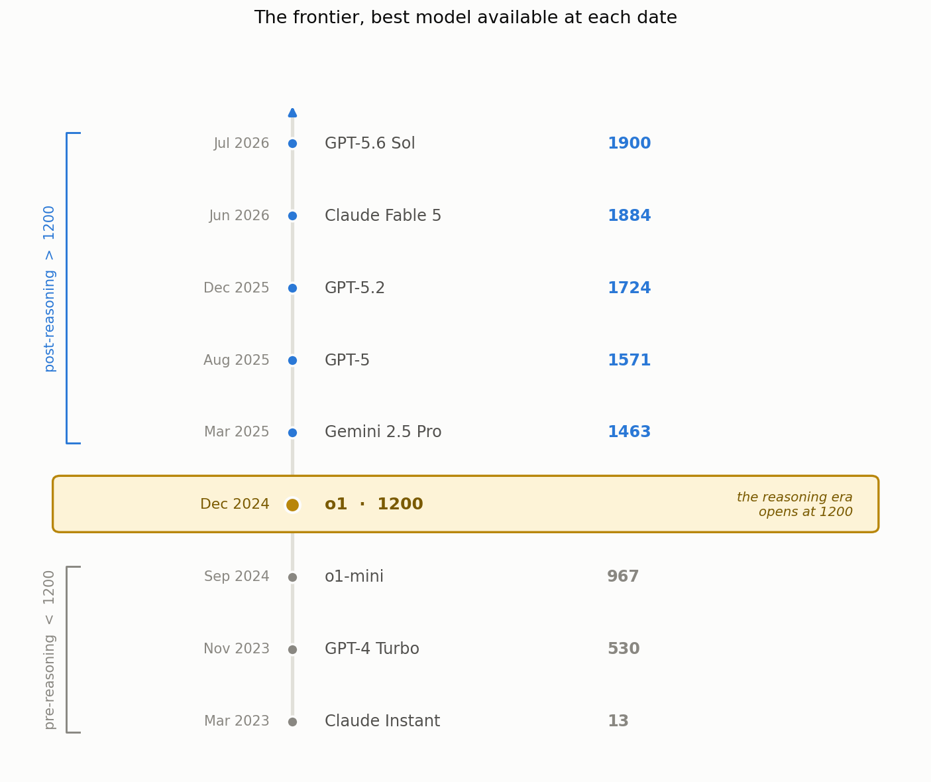Click the 'Jul 2026' date label
Image resolution: width=931 pixels, height=782 pixels.
[x=242, y=144]
